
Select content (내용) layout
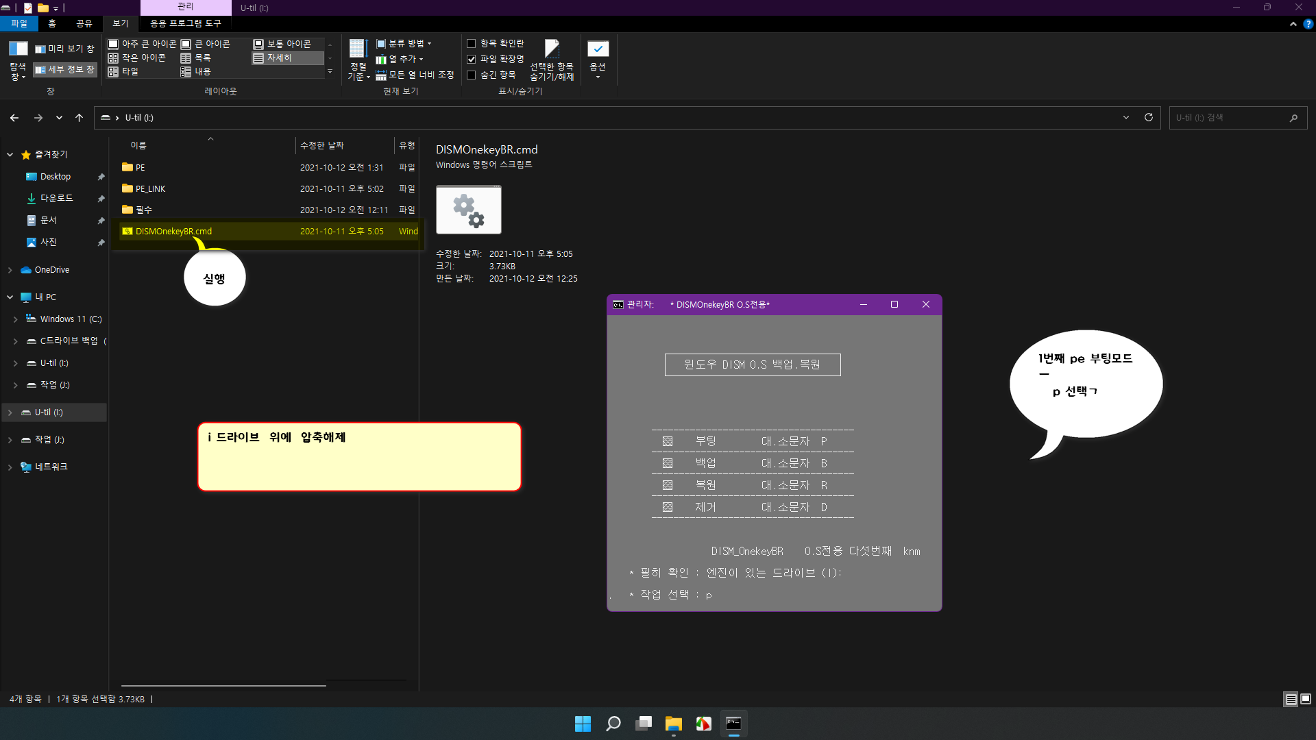point(195,71)
